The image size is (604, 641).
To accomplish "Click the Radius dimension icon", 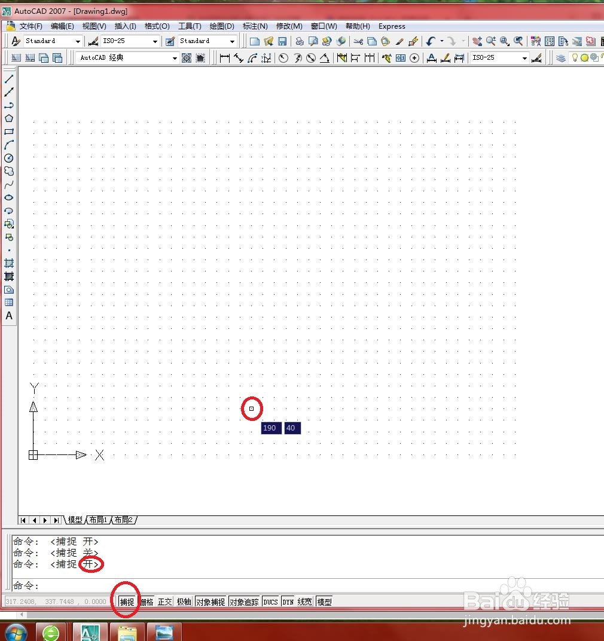I will (x=283, y=58).
